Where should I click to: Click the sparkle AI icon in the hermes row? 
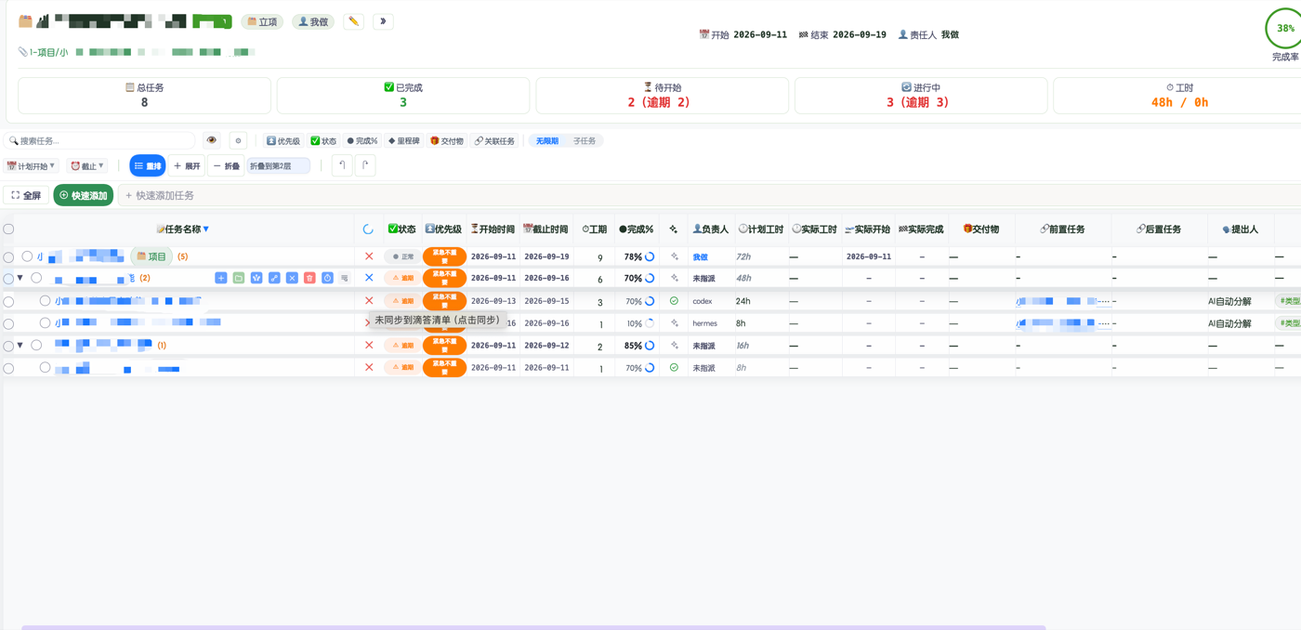point(674,323)
